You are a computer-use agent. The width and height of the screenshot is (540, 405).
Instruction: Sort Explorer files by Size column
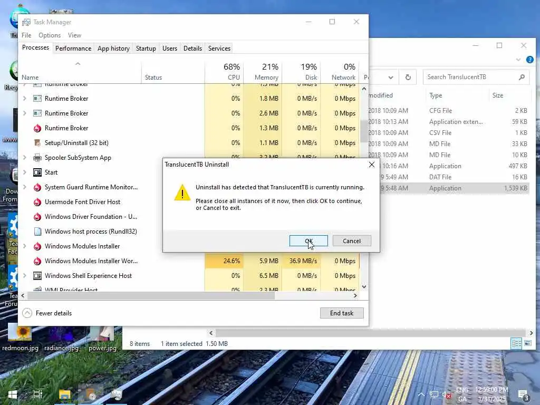[x=509, y=95]
